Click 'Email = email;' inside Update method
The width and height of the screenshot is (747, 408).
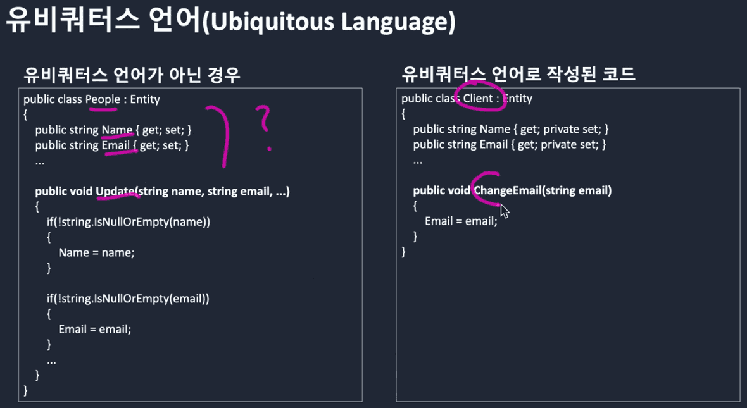point(94,329)
